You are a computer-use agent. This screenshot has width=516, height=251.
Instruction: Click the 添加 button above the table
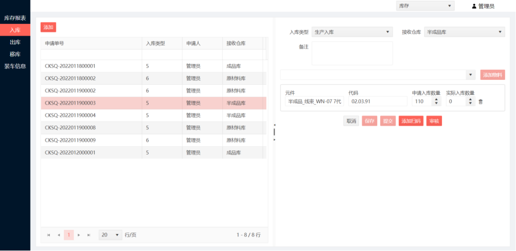tap(48, 27)
